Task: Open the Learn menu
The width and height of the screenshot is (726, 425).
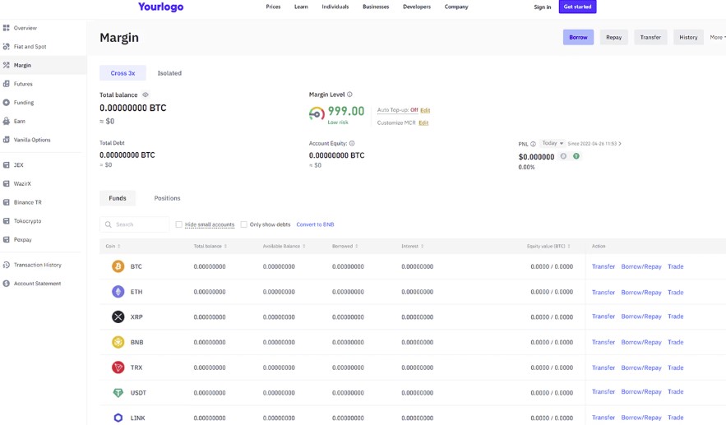Action: [301, 7]
